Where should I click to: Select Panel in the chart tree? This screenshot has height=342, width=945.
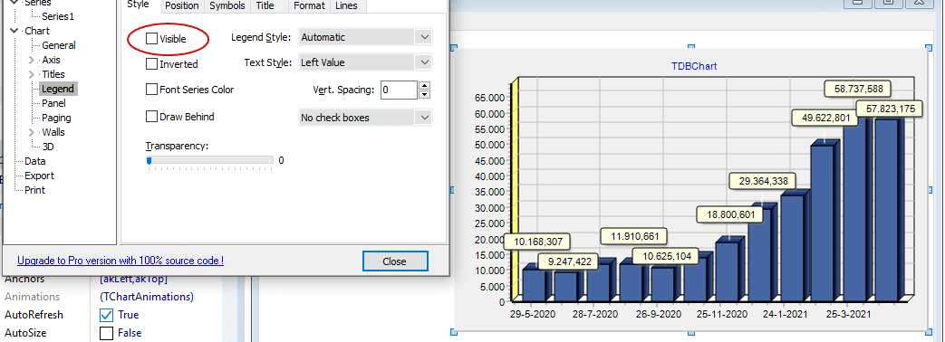pos(53,103)
